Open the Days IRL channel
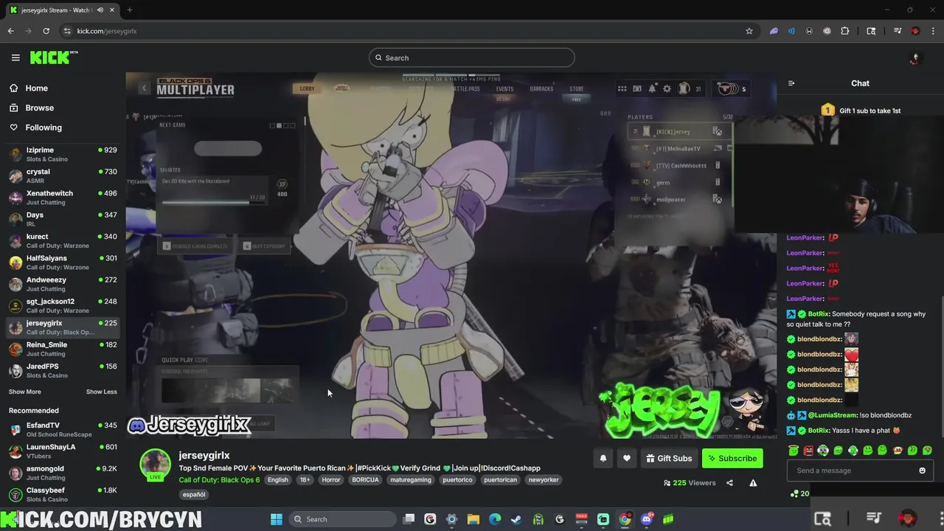The height and width of the screenshot is (531, 944). point(63,219)
